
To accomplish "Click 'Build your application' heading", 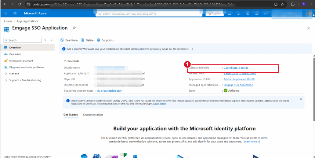I will point(184,128).
